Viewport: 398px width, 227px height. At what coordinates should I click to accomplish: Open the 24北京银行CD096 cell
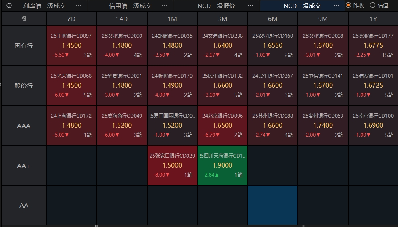pyautogui.click(x=223, y=126)
